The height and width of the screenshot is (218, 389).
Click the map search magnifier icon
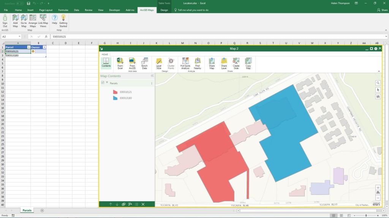378,83
